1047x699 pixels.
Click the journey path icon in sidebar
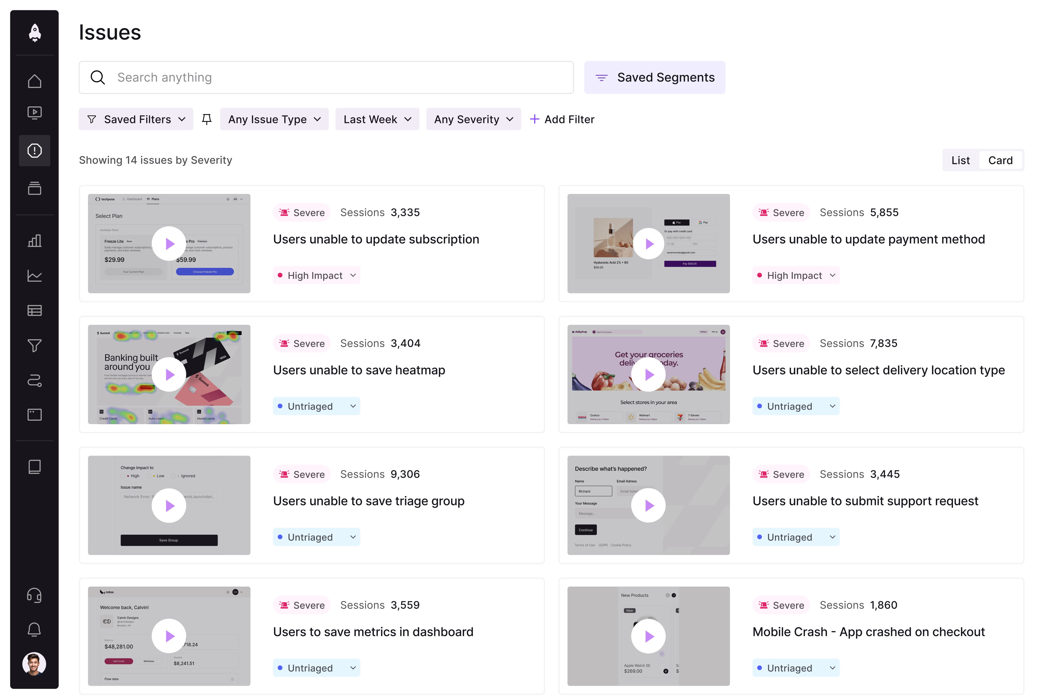(34, 380)
